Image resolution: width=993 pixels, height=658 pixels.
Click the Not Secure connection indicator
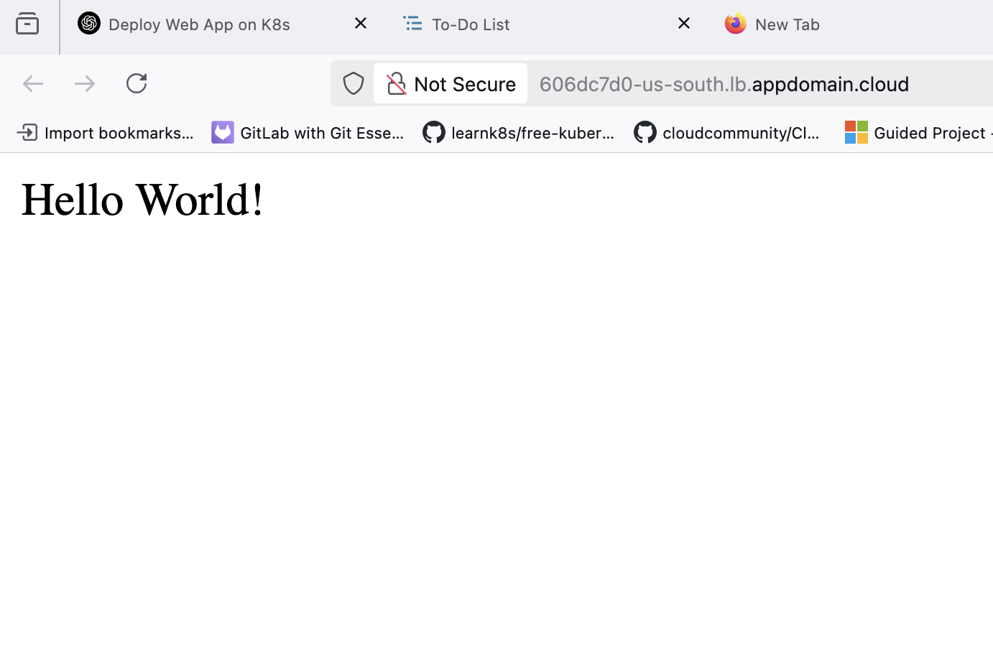(x=451, y=84)
